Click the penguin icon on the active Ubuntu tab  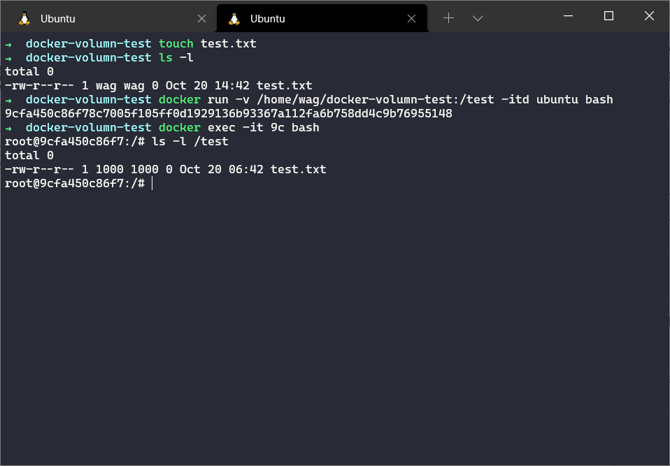point(234,19)
